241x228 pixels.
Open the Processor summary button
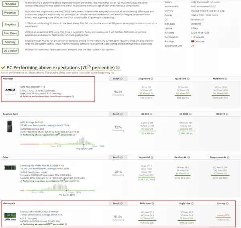[10, 12]
